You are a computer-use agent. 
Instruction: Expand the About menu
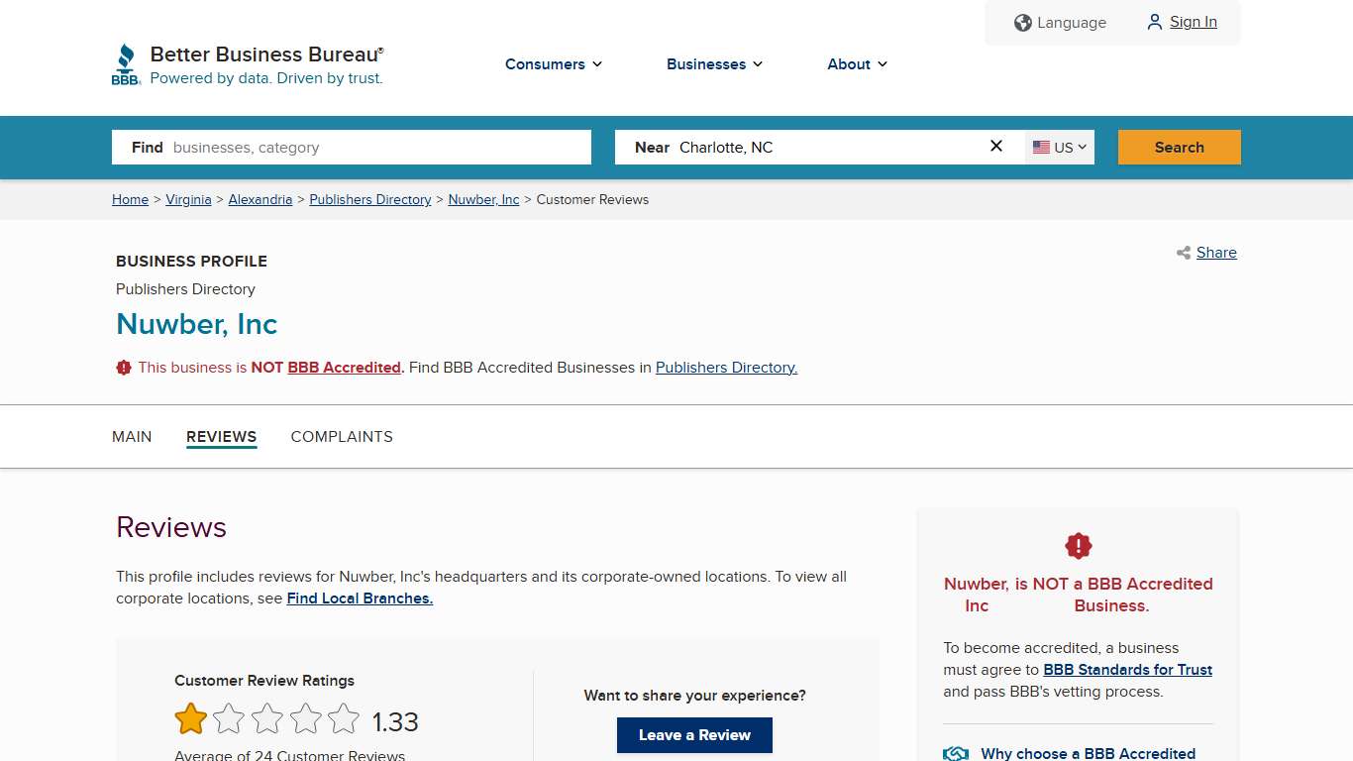pyautogui.click(x=856, y=64)
